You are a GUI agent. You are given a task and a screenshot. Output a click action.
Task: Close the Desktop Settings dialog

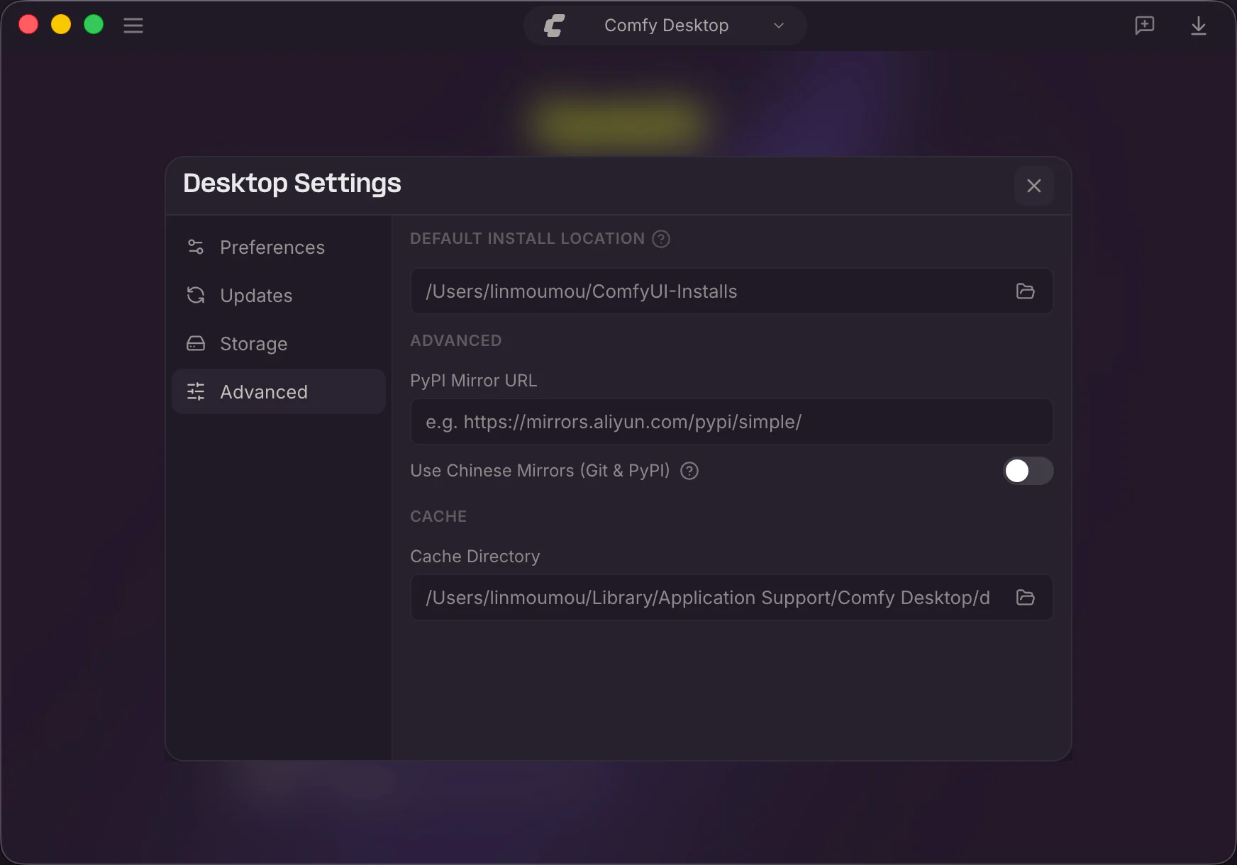pos(1034,186)
